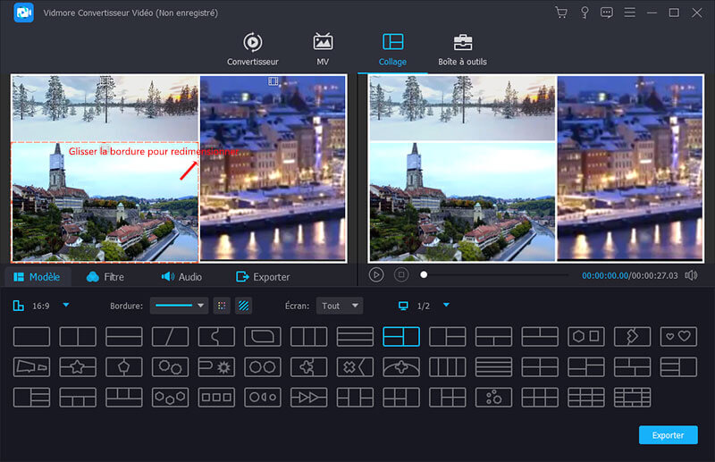
Task: Click the shopping cart purchase icon
Action: coord(561,13)
